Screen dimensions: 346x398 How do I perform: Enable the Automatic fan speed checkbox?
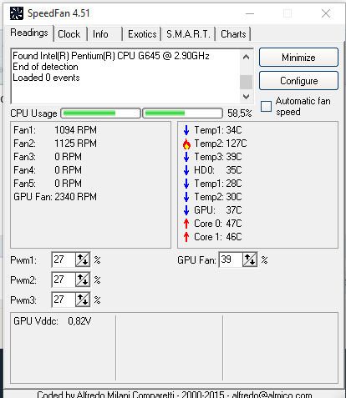click(x=266, y=106)
